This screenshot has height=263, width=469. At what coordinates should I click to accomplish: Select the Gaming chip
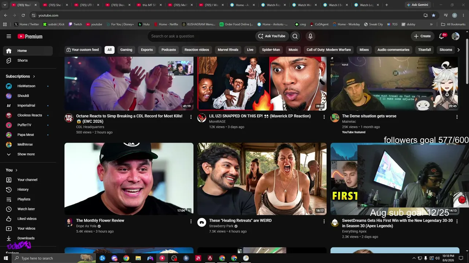click(x=126, y=50)
